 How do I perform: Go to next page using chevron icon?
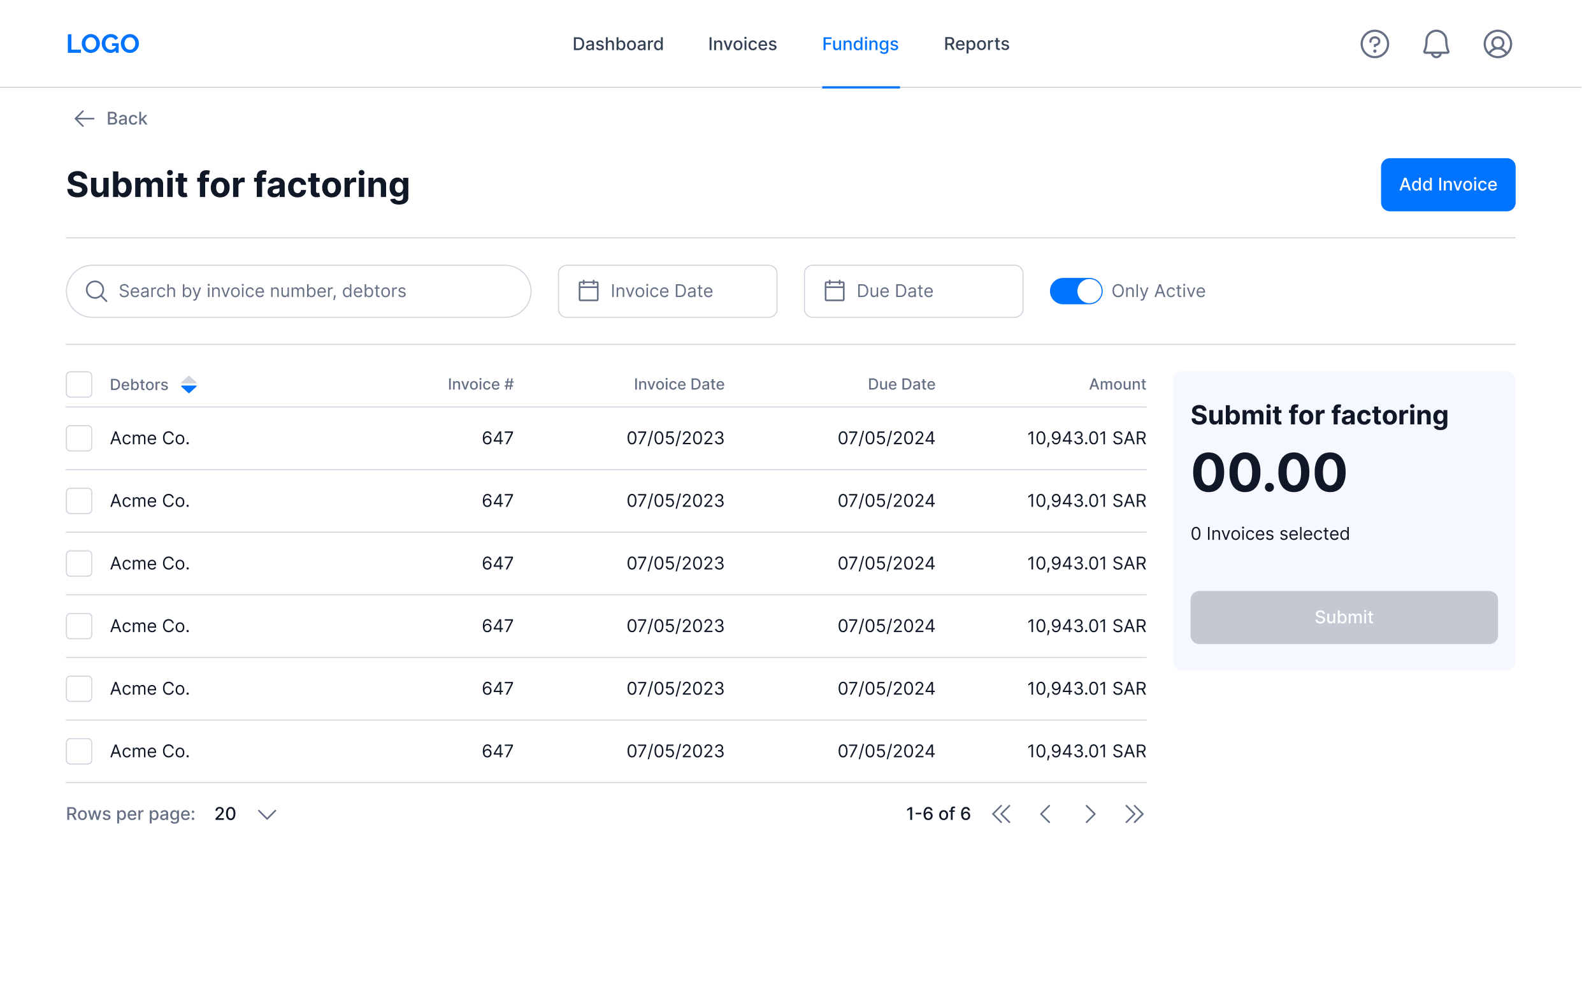pos(1090,814)
